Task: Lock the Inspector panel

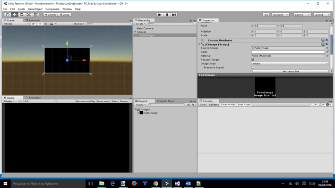Action: pyautogui.click(x=326, y=20)
